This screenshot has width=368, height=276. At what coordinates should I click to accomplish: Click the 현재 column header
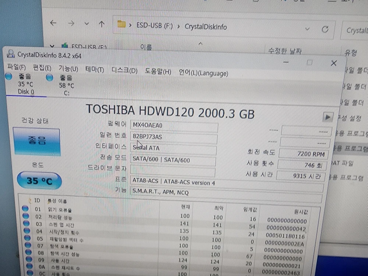pyautogui.click(x=185, y=207)
